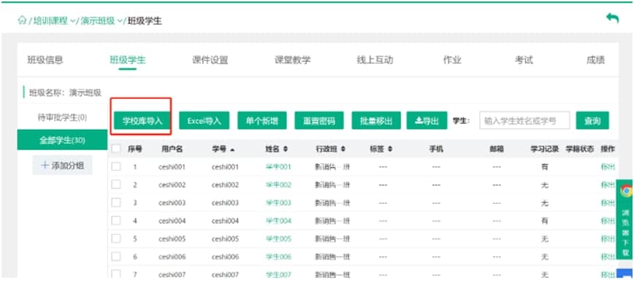
Task: Open the 培训课程 breadcrumb dropdown
Action: coord(73,21)
